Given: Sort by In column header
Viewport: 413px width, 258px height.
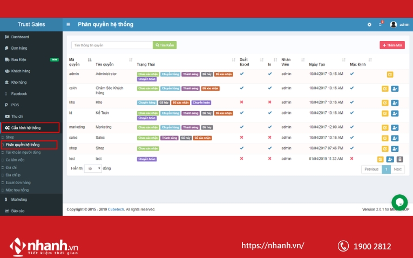Looking at the screenshot, I should pos(272,62).
